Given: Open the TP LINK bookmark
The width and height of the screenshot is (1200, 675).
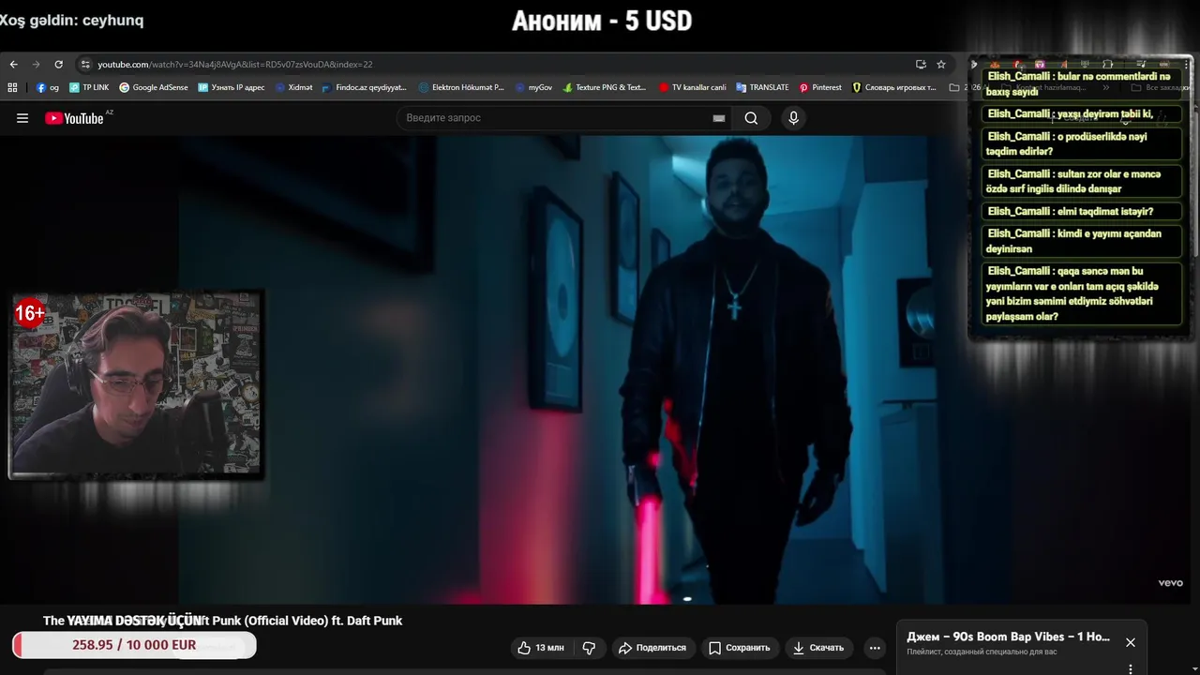Looking at the screenshot, I should (x=89, y=87).
